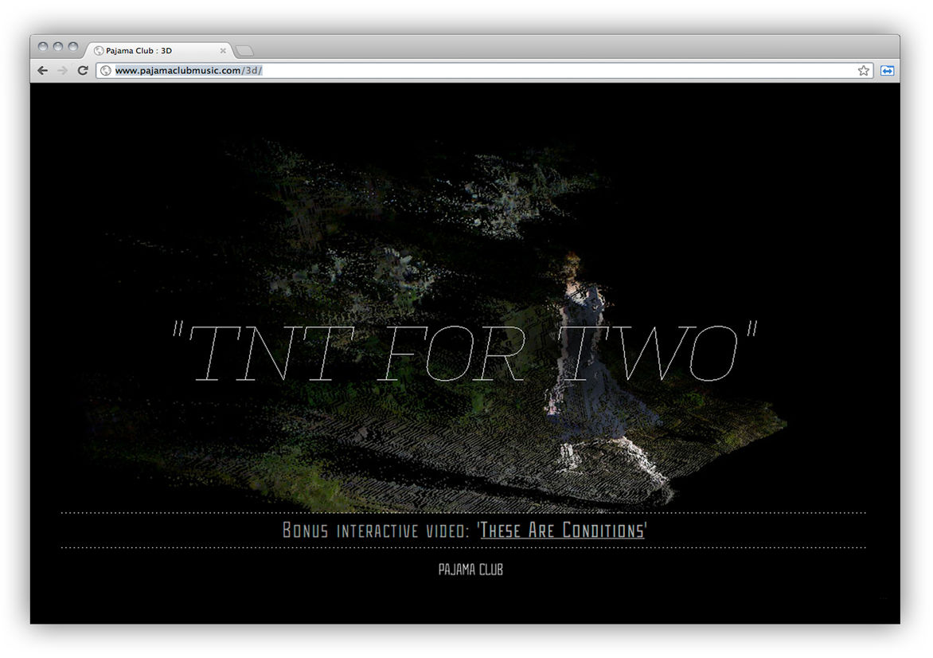Close the Pajama Club : 3D tab
This screenshot has width=933, height=658.
point(223,51)
